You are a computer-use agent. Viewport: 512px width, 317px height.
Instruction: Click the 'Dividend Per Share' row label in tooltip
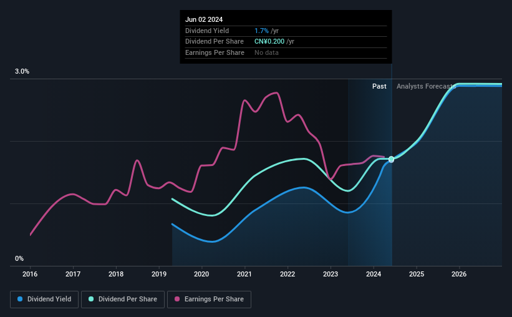point(214,42)
